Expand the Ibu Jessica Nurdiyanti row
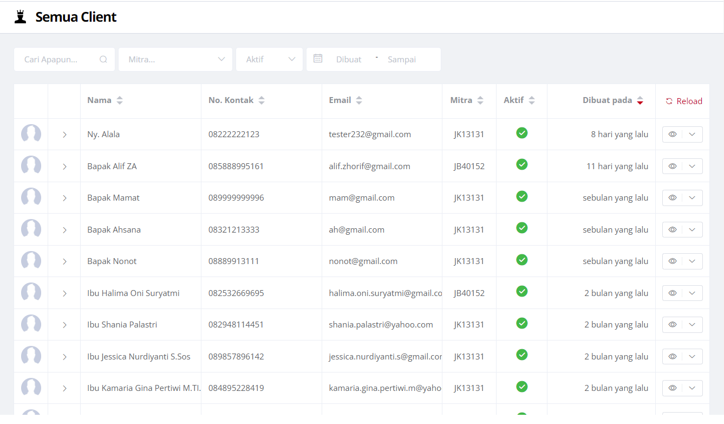This screenshot has height=424, width=724. tap(64, 357)
